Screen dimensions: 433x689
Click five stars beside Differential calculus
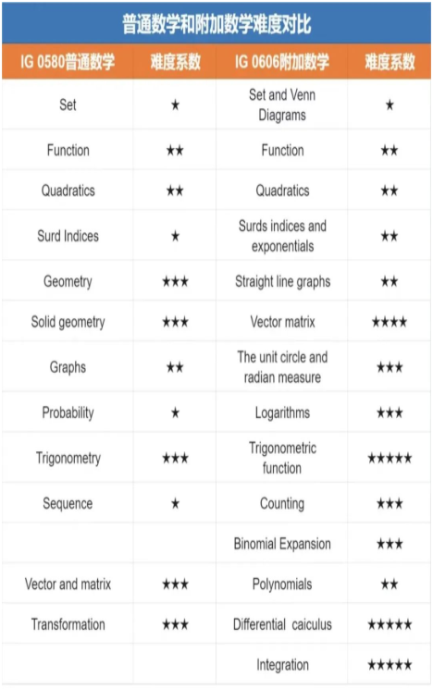(390, 624)
